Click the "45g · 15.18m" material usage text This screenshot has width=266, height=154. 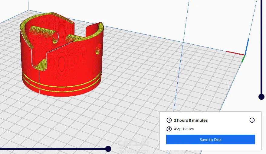tap(184, 129)
